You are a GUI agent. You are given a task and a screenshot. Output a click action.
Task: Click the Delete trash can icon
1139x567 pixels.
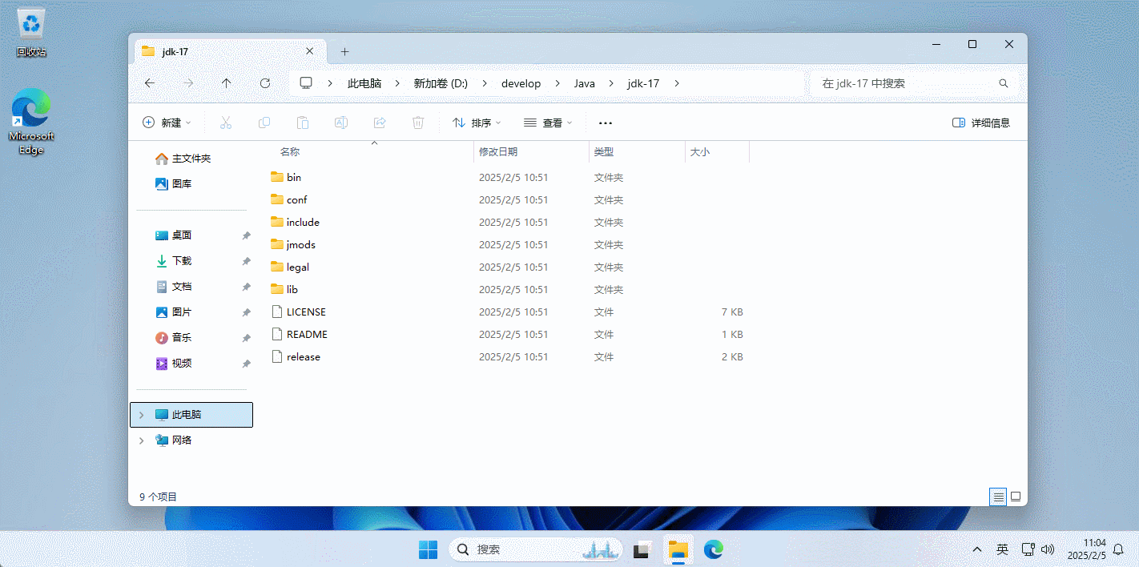pyautogui.click(x=418, y=123)
